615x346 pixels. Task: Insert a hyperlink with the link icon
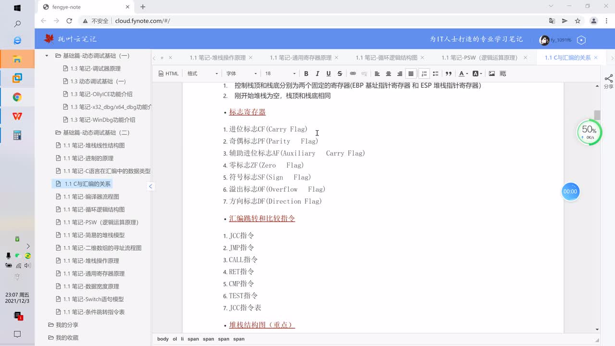pos(353,74)
